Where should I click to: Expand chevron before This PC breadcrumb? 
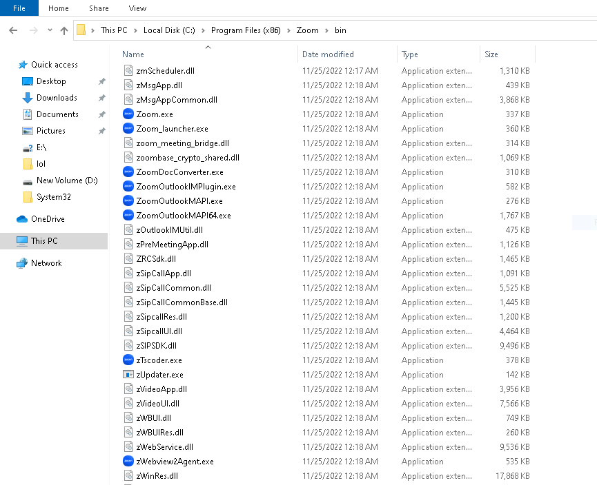(92, 30)
